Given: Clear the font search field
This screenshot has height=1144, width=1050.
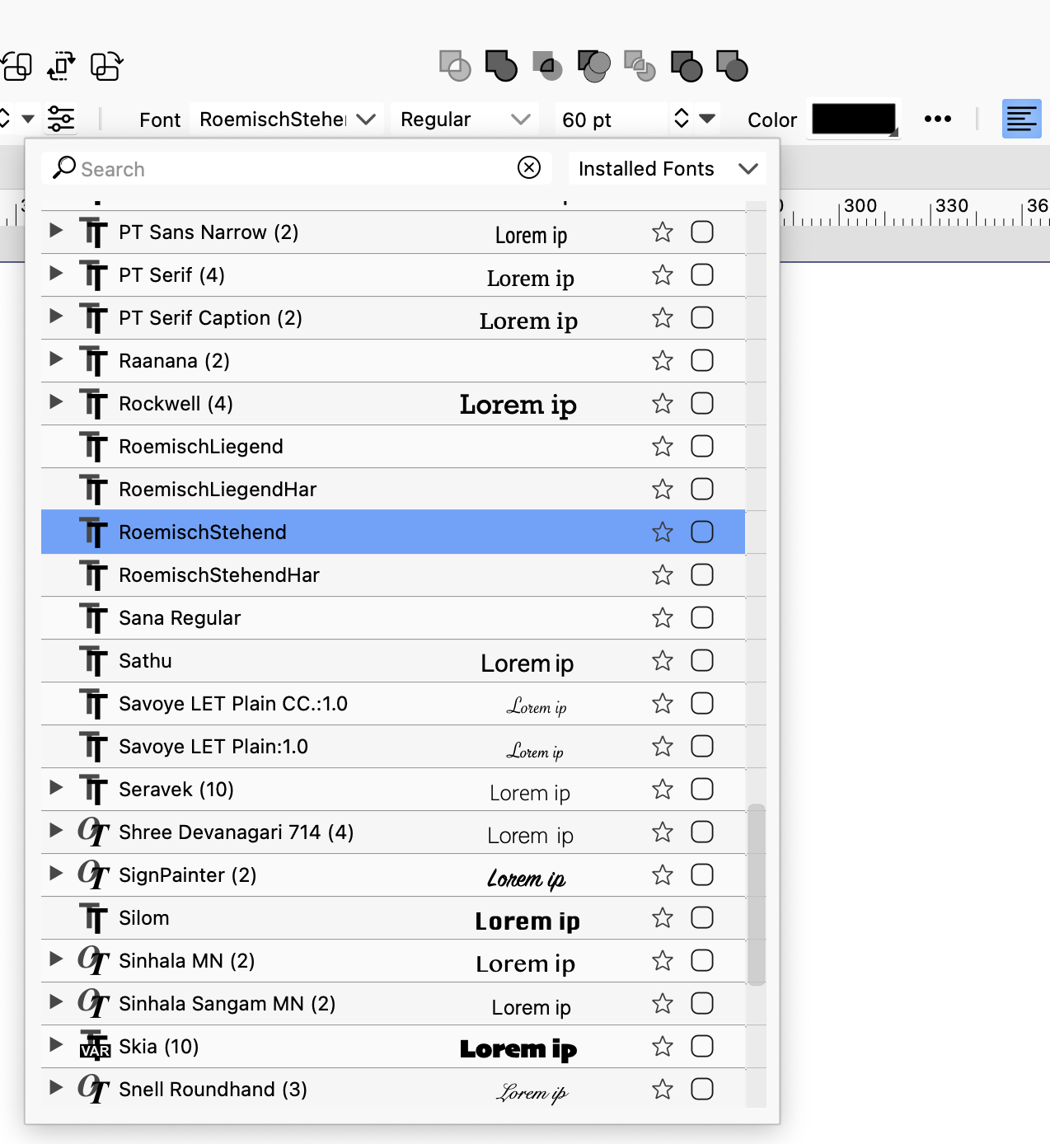Looking at the screenshot, I should coord(529,168).
